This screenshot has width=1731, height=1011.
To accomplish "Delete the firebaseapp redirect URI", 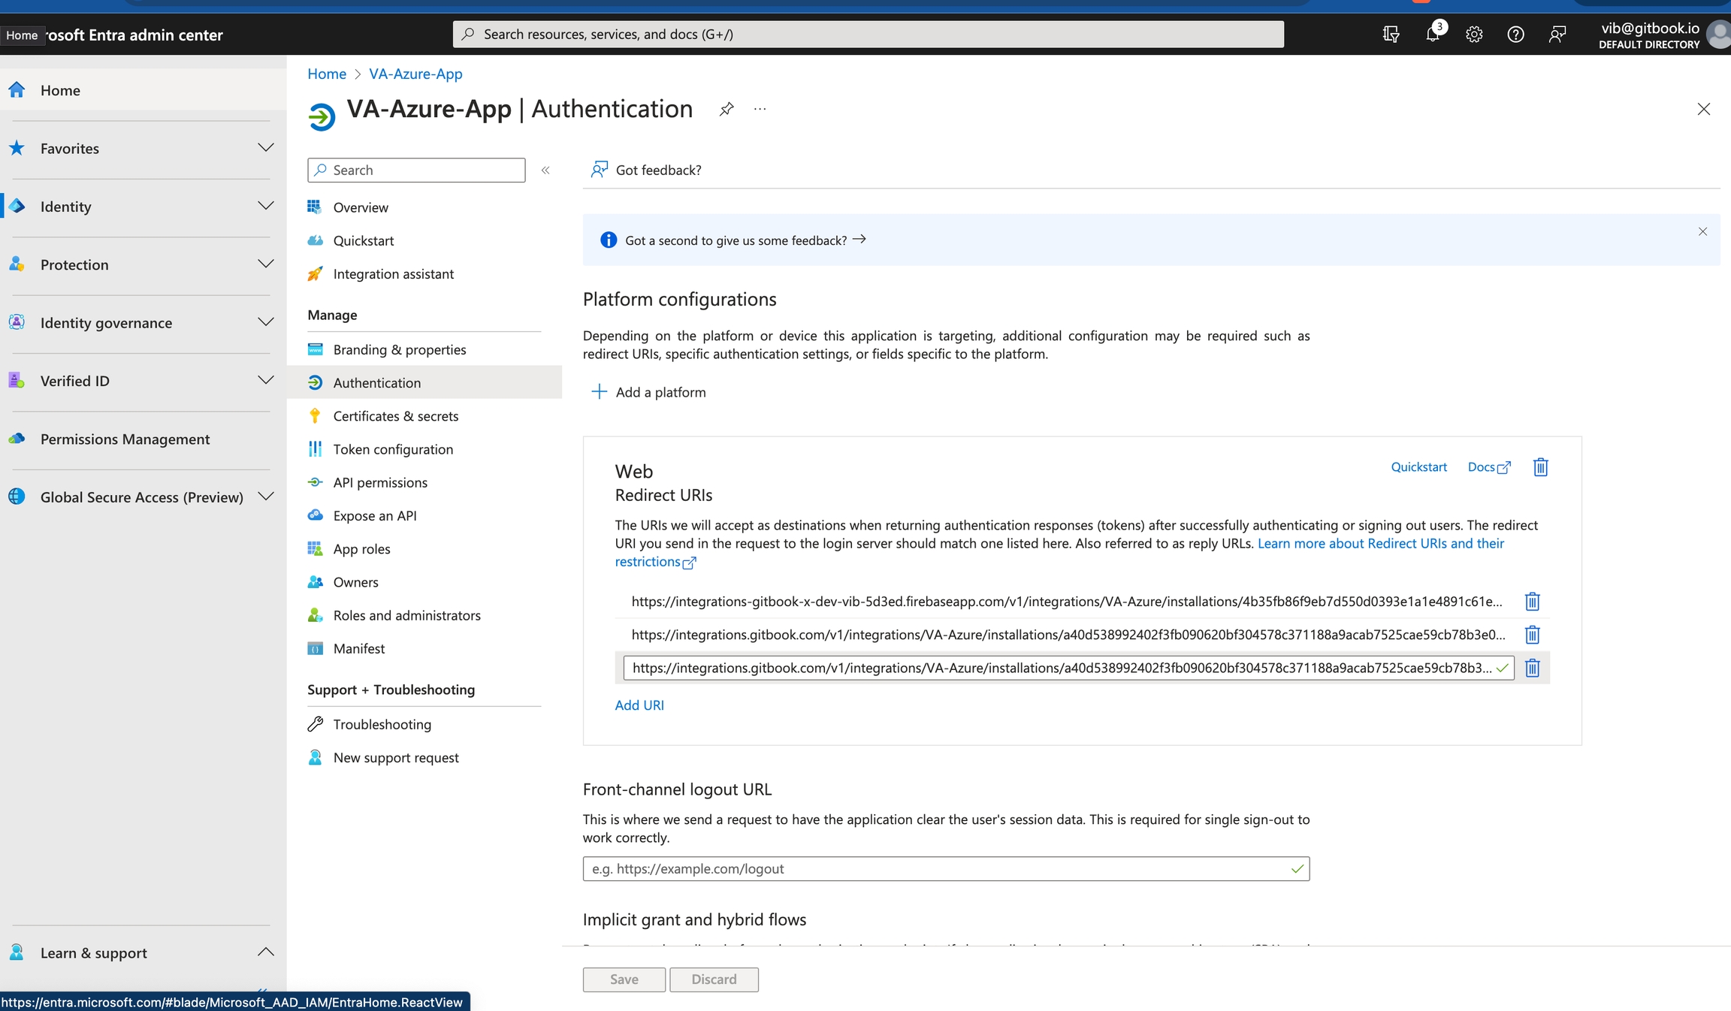I will (x=1532, y=602).
